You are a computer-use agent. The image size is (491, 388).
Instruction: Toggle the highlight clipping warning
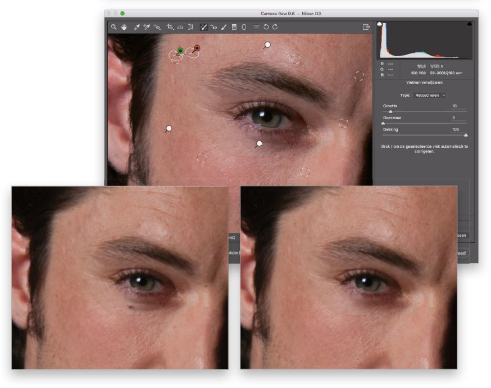469,24
